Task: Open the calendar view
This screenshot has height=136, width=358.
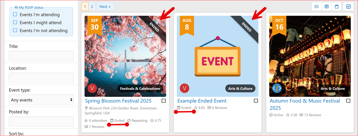Action: tap(337, 6)
